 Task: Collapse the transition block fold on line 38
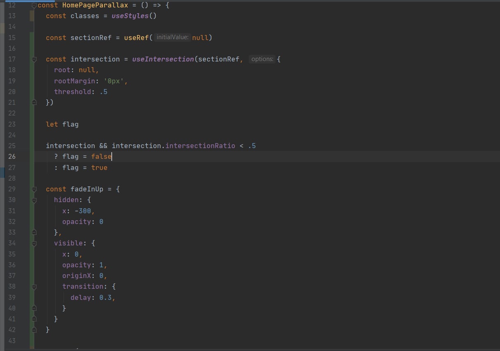tap(34, 287)
